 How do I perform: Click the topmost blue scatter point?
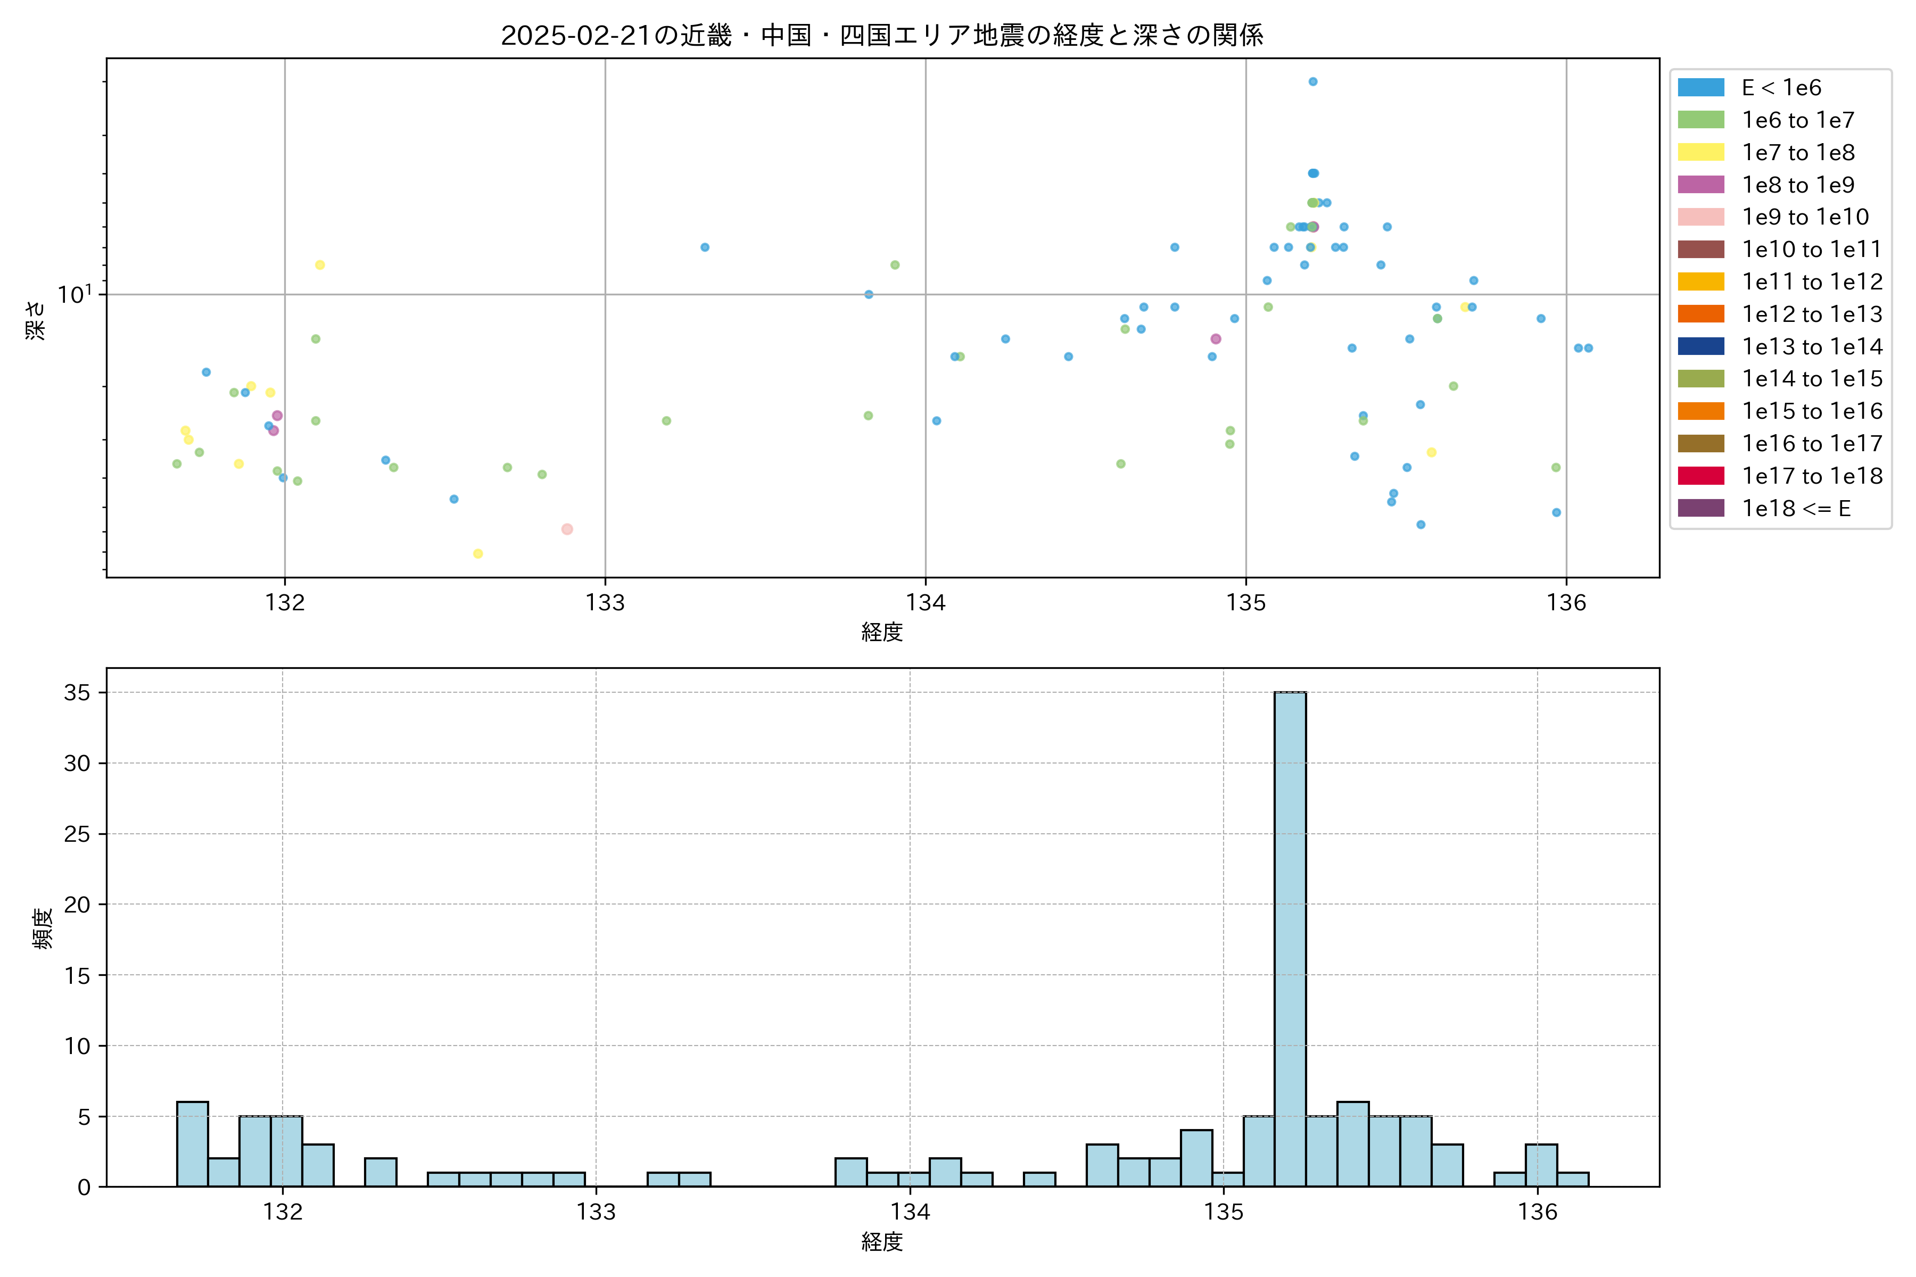pos(1312,81)
